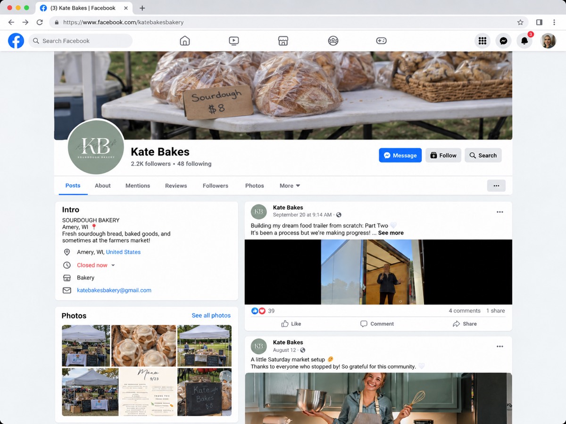Open the August 12 post timestamp

click(285, 350)
